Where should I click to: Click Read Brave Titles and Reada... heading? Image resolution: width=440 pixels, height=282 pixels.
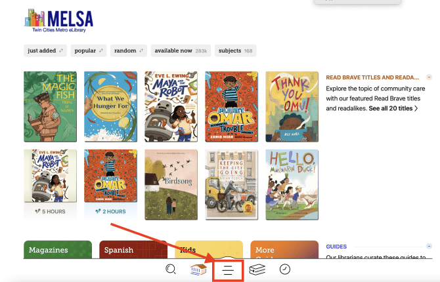(372, 77)
